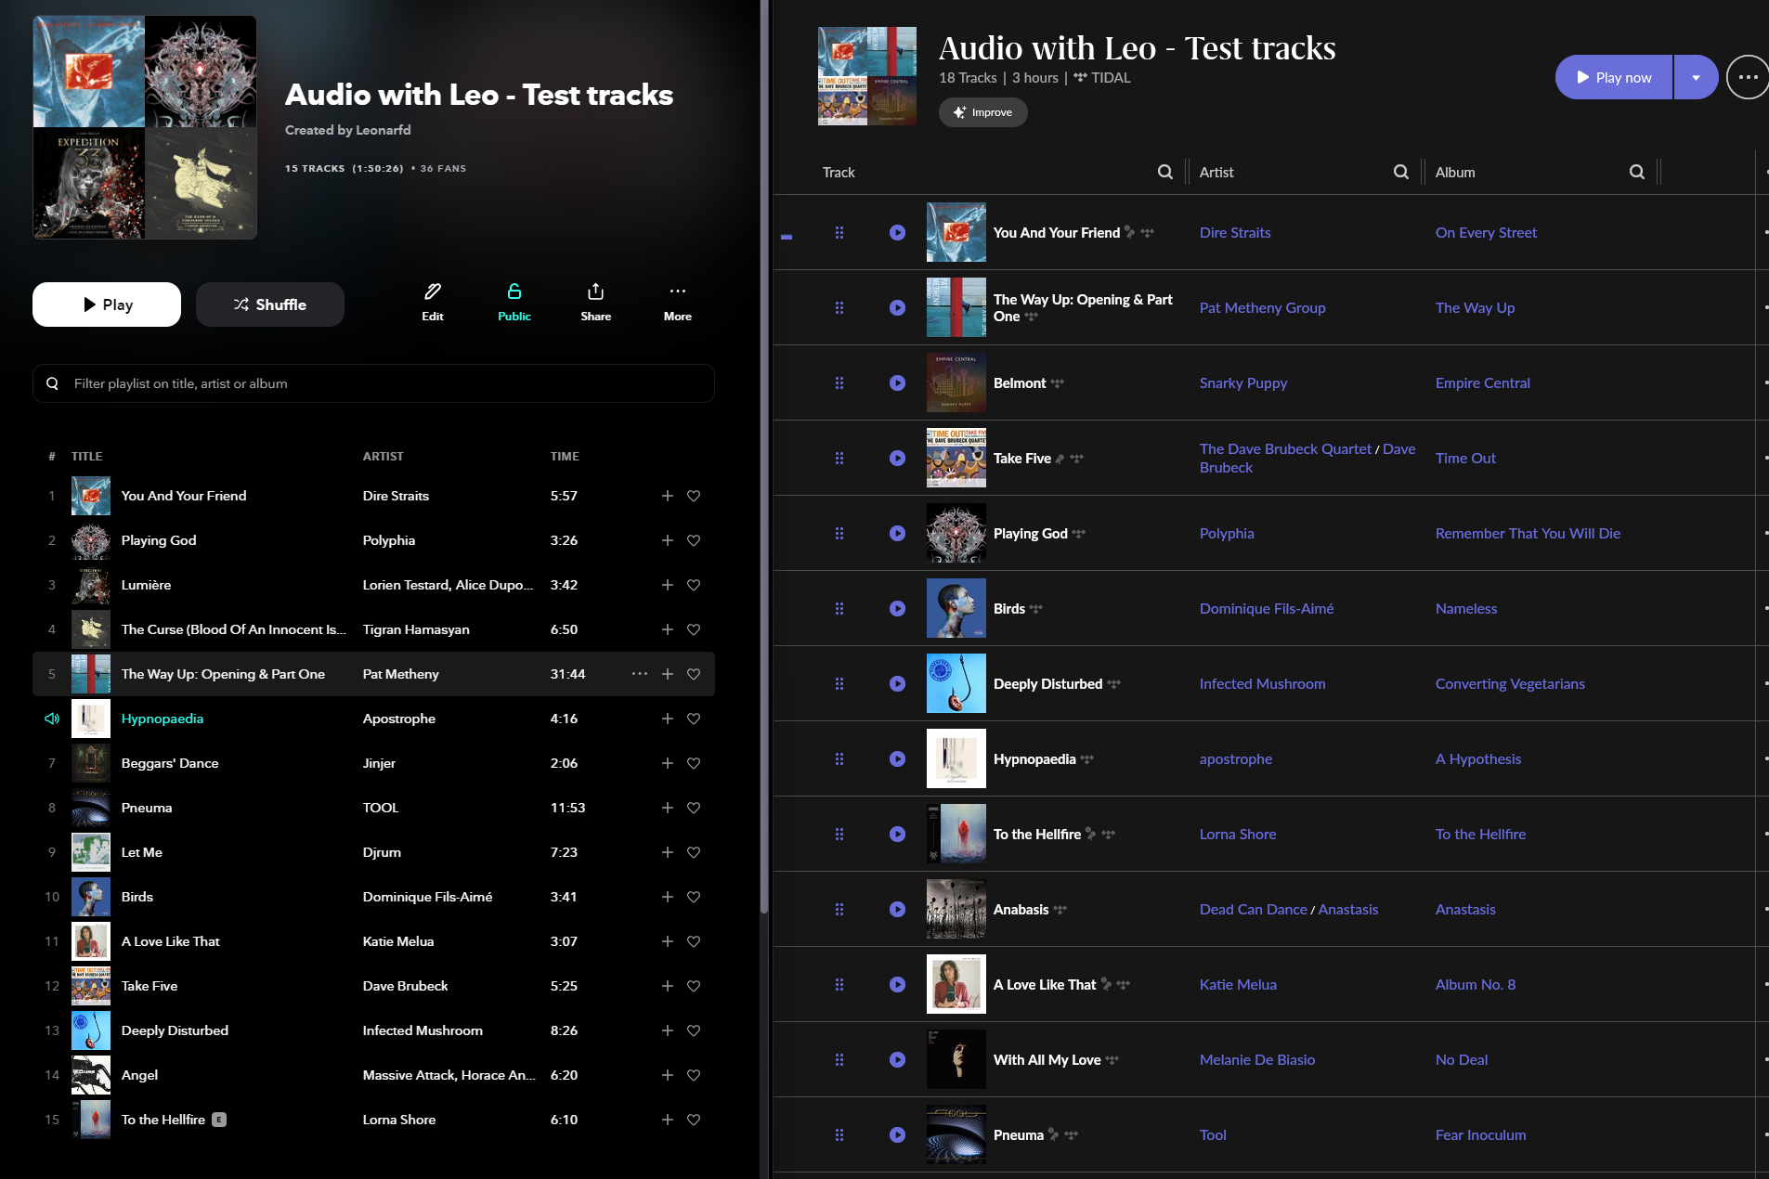The width and height of the screenshot is (1769, 1179).
Task: Play Playing God in the Roon list
Action: coord(897,534)
